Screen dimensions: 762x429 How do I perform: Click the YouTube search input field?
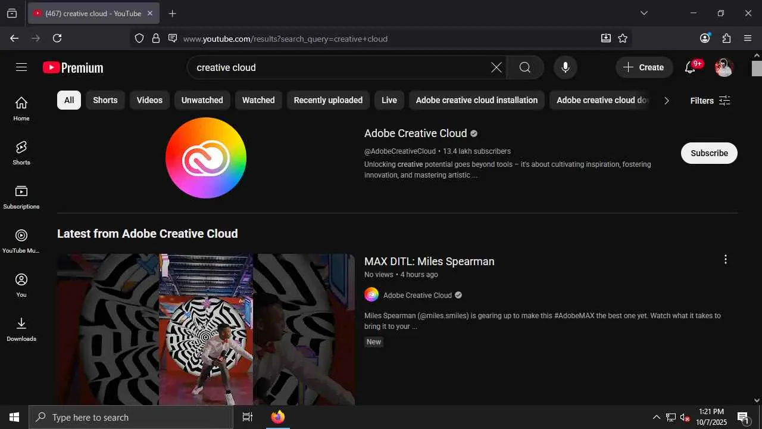point(339,67)
